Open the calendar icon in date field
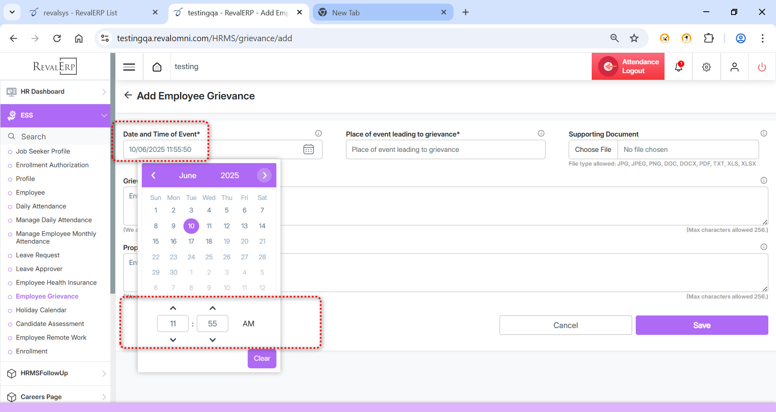 click(308, 149)
